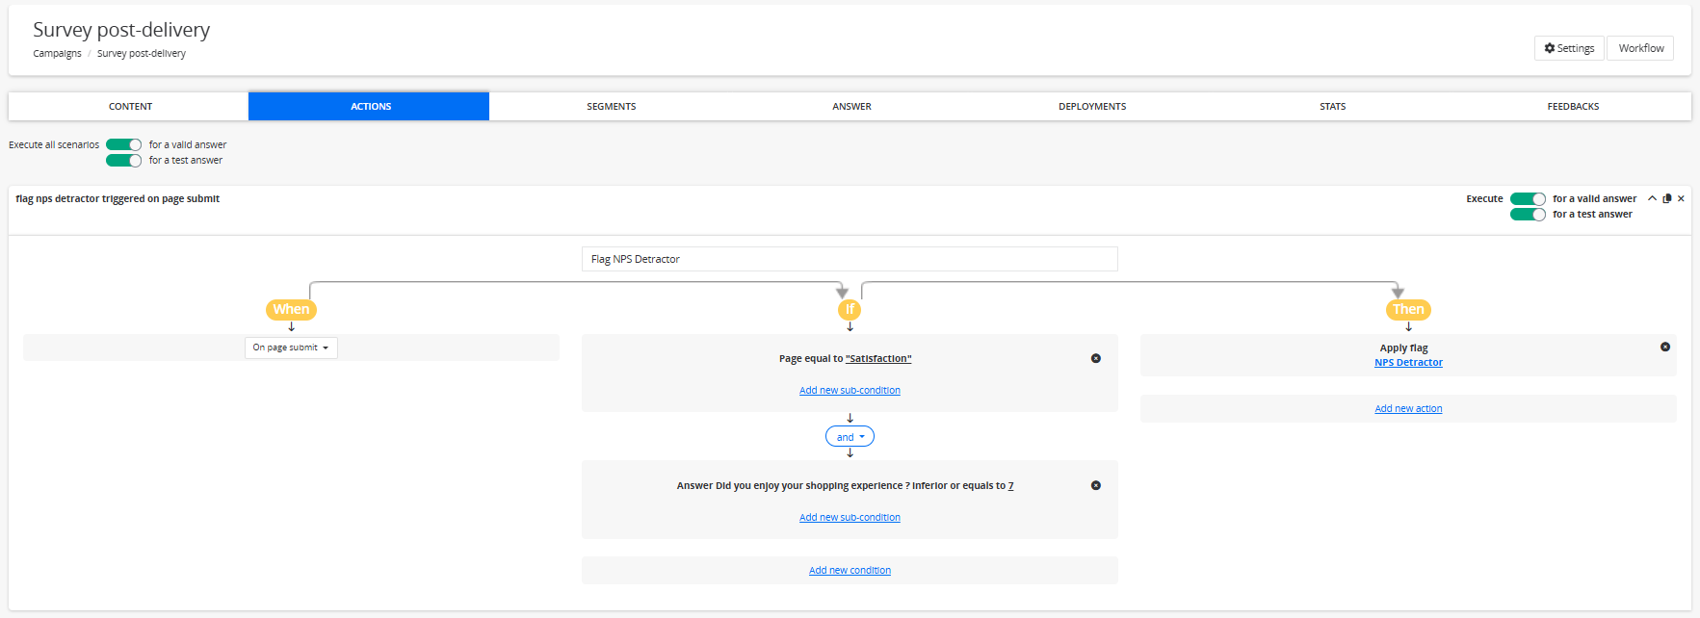Open campaign Settings with gear icon
This screenshot has height=618, width=1700.
coord(1569,48)
